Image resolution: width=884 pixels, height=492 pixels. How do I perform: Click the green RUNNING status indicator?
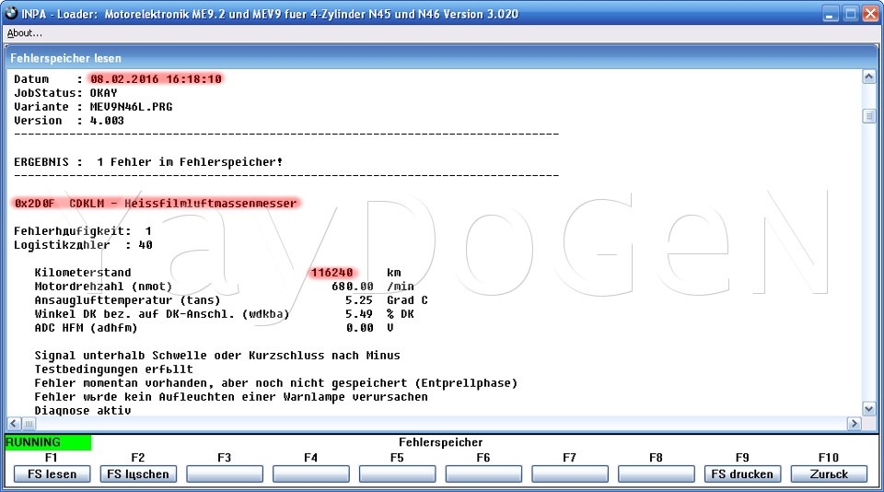click(48, 442)
